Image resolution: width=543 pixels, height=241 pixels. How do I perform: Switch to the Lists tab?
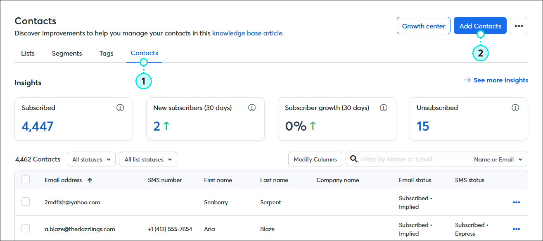click(28, 54)
